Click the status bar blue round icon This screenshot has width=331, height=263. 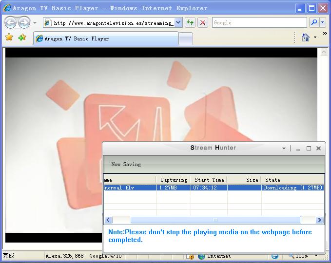click(x=275, y=256)
